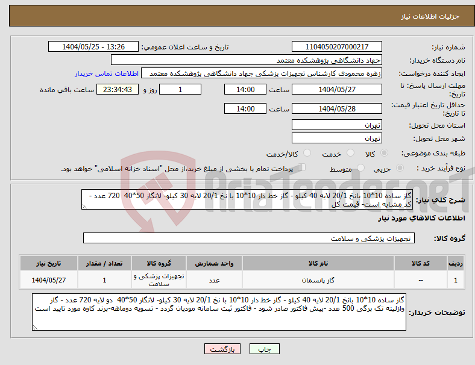Open اطلاعات تماس خریدار link
Screen dimensions: 475x365
pos(107,73)
